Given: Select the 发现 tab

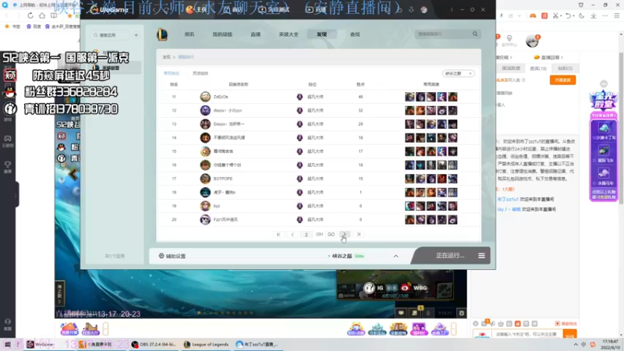Looking at the screenshot, I should [x=321, y=34].
